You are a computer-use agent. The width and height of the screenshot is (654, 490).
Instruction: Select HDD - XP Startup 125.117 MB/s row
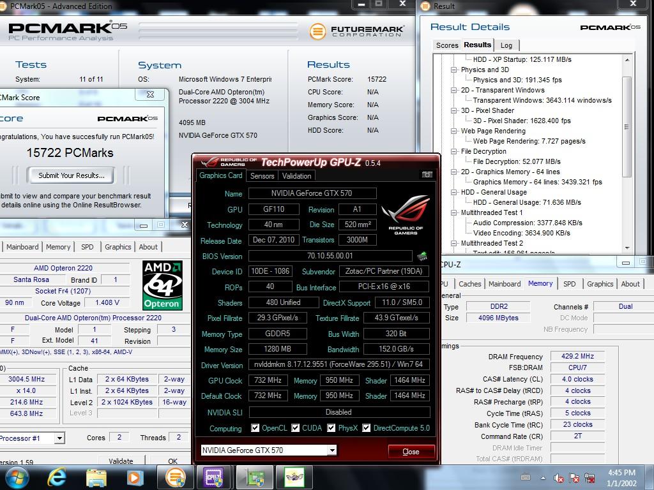click(x=522, y=59)
